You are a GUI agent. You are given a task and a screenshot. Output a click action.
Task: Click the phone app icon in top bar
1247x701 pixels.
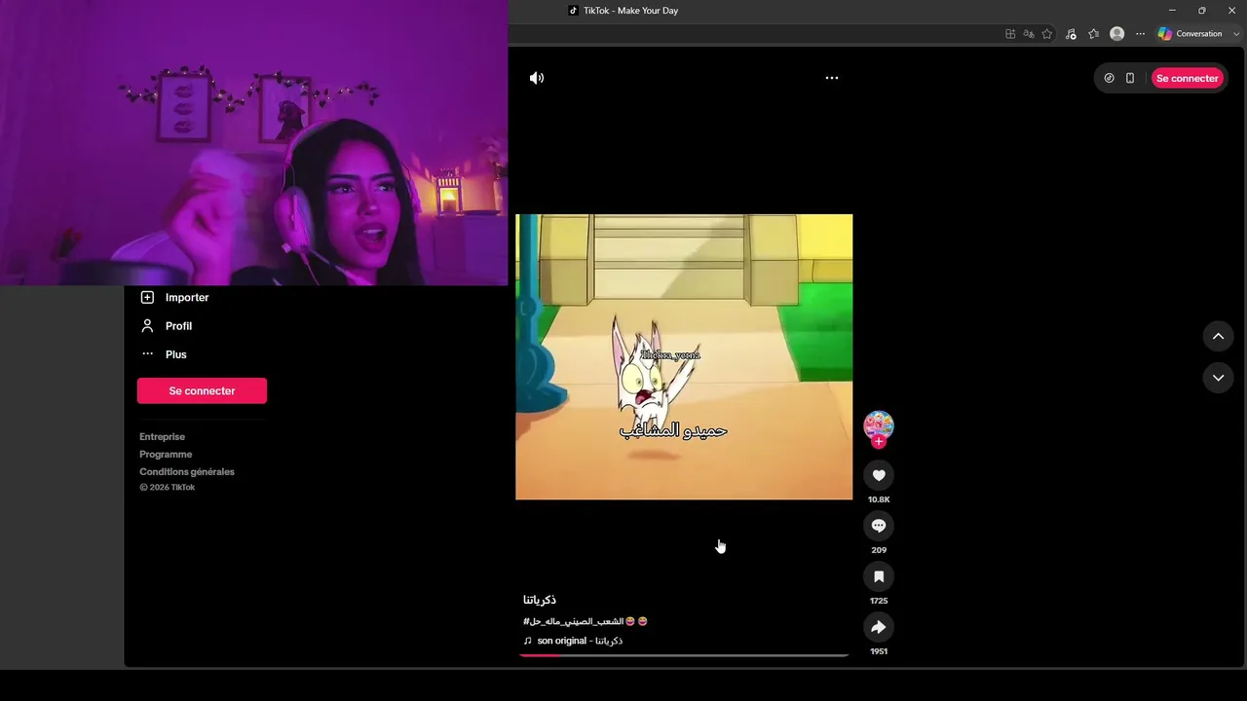pos(1130,78)
